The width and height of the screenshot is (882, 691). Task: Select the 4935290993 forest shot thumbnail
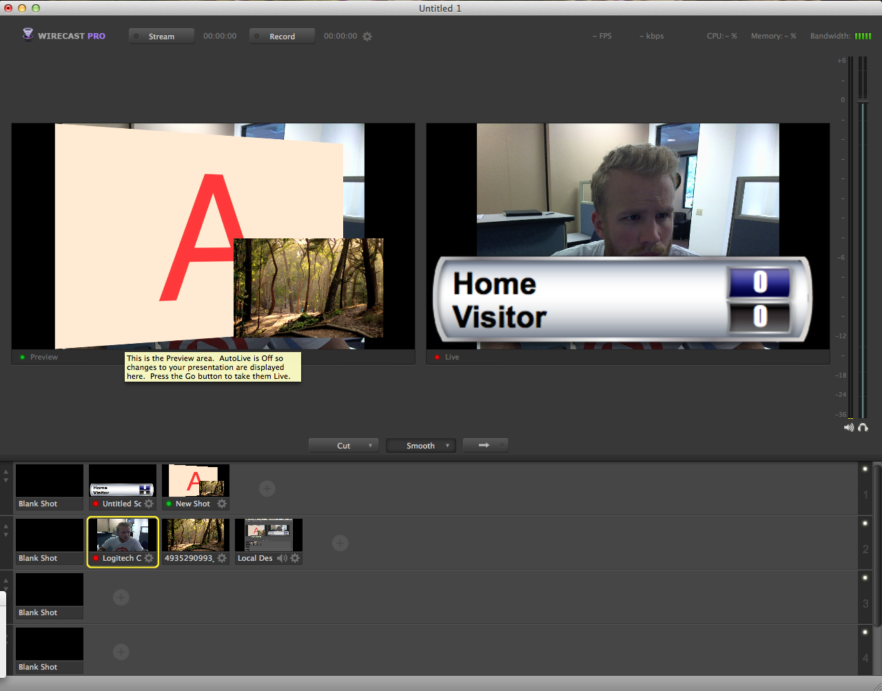coord(195,534)
